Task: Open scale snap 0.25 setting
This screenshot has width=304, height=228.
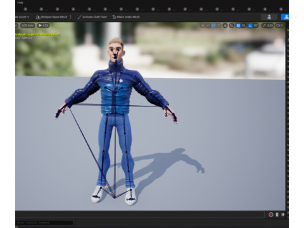Action: coord(267,25)
